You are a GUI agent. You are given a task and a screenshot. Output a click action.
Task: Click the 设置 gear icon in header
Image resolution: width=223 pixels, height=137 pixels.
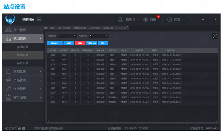click(x=169, y=20)
